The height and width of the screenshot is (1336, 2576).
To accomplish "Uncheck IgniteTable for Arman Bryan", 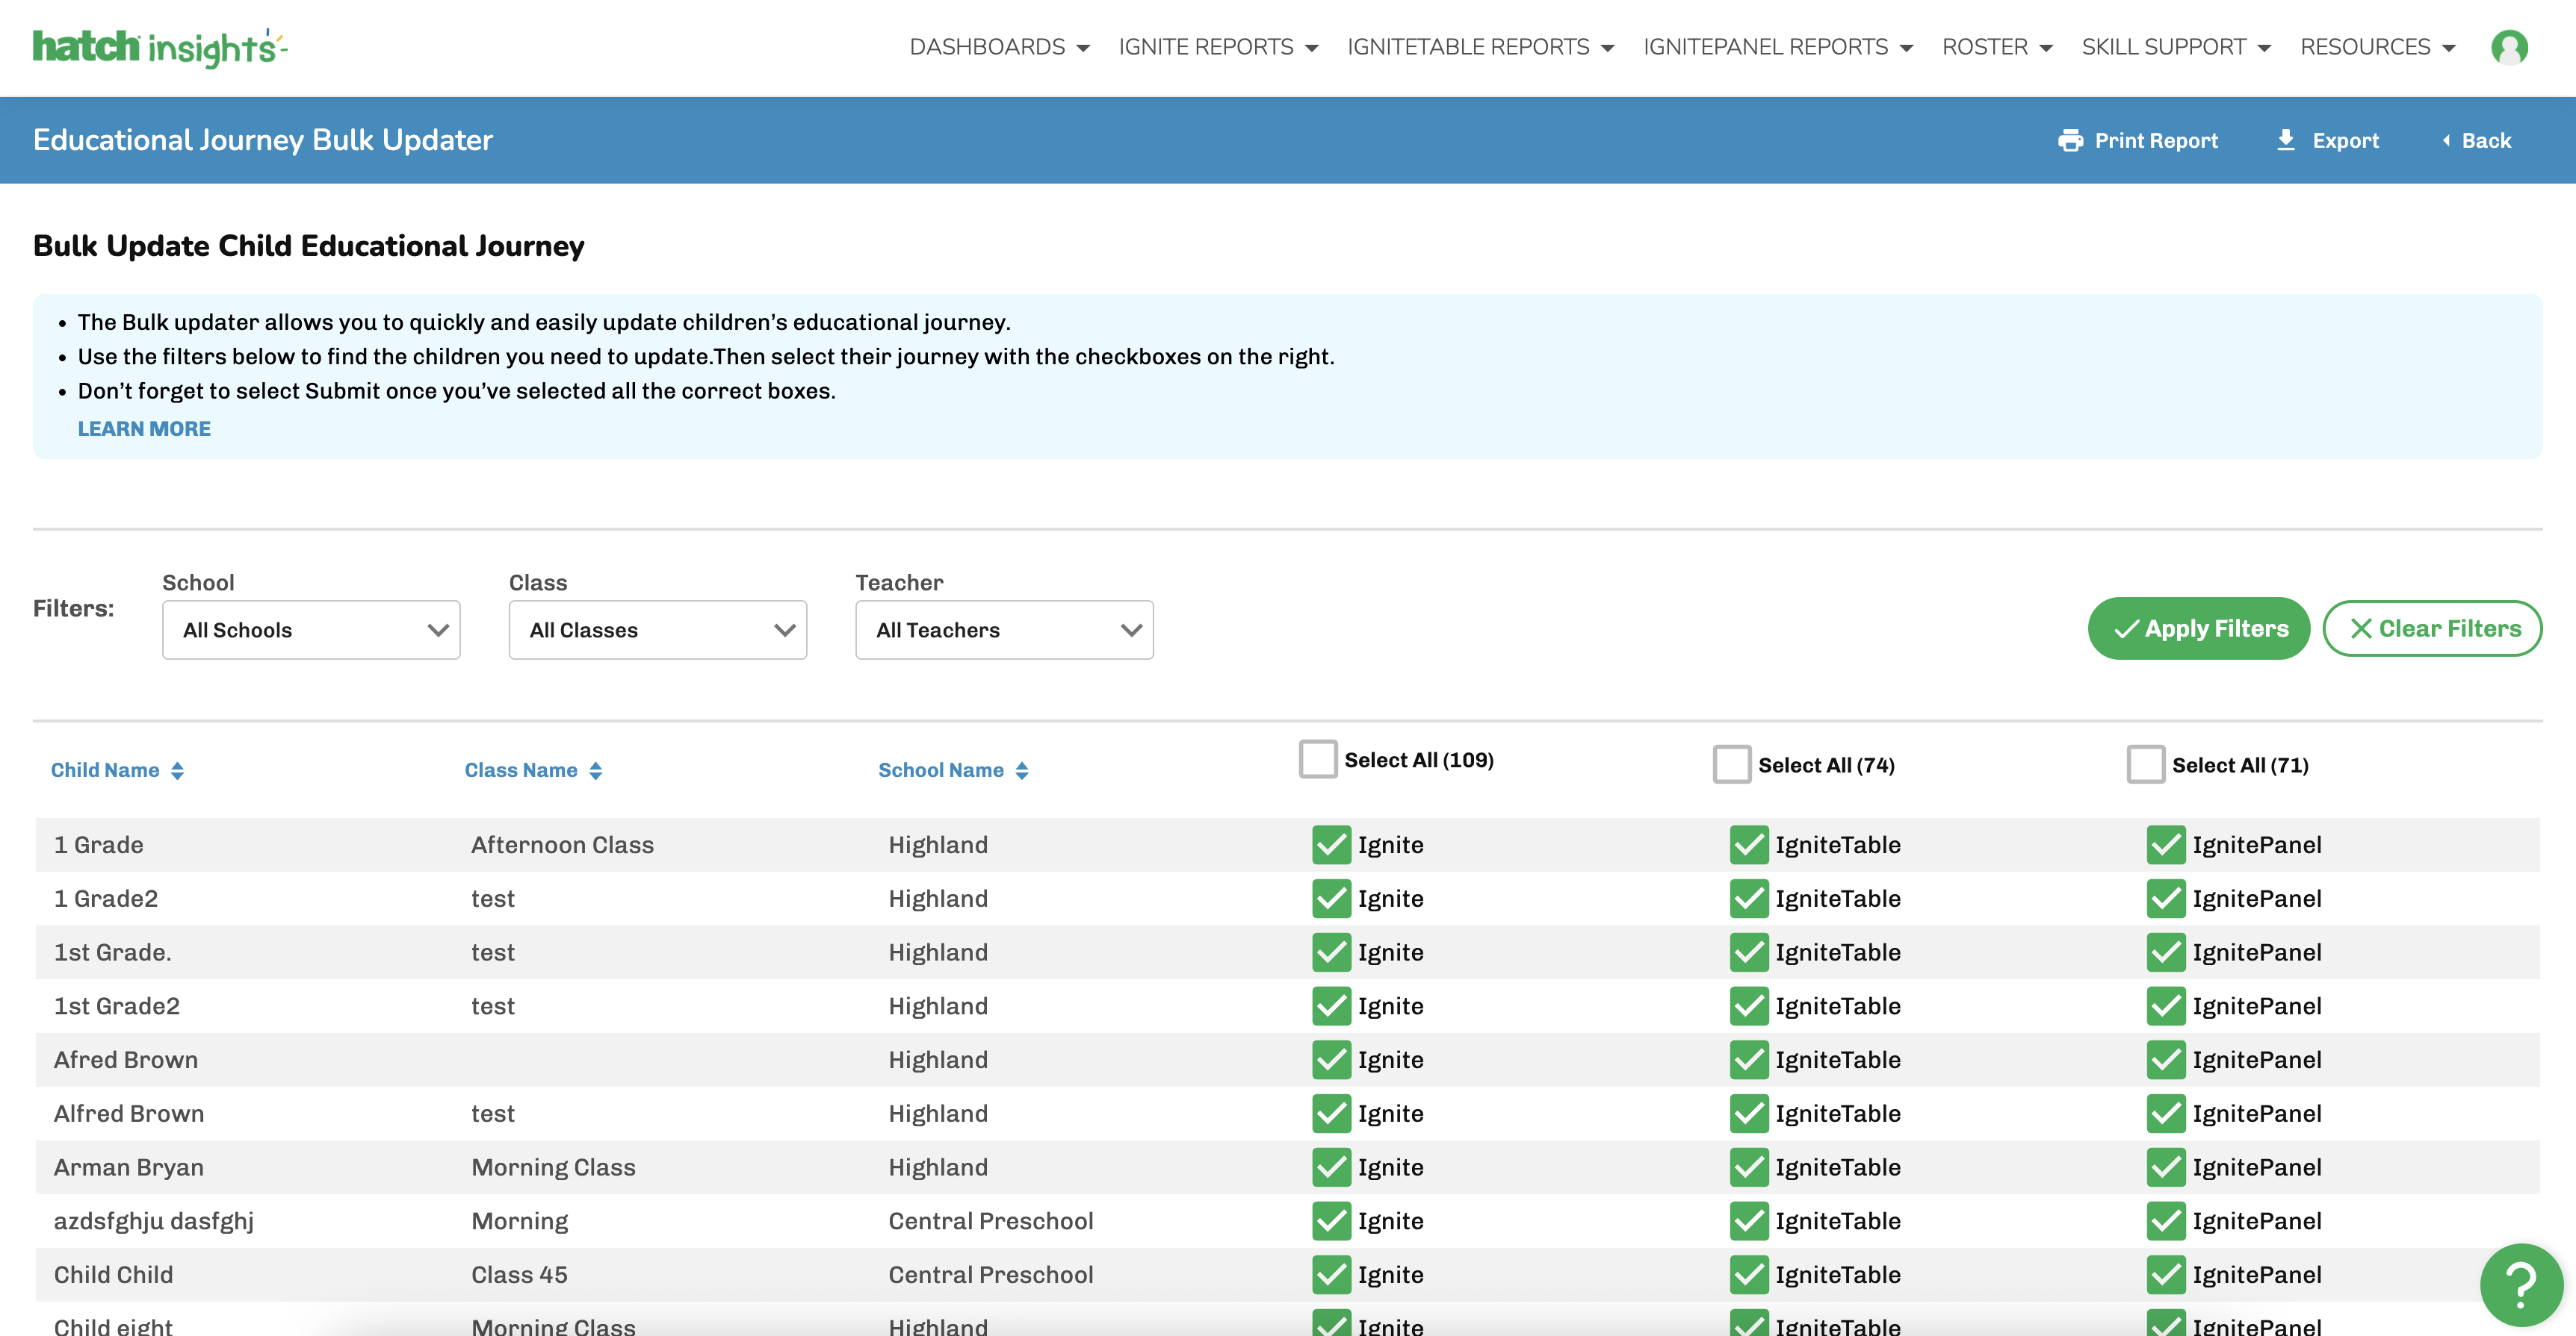I will [x=1749, y=1167].
